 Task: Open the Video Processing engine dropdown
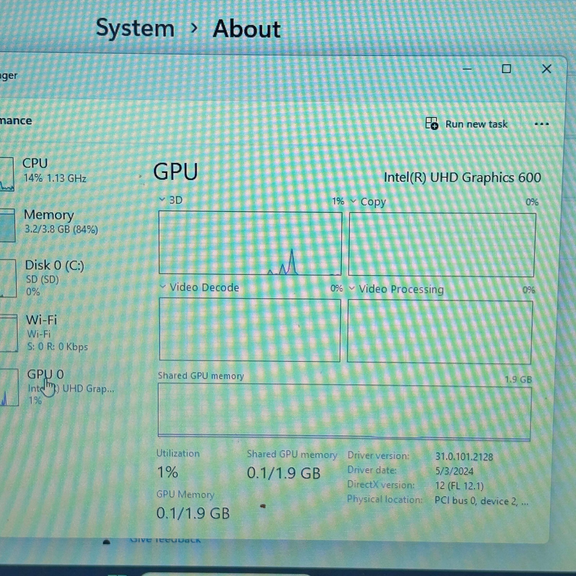click(x=352, y=288)
